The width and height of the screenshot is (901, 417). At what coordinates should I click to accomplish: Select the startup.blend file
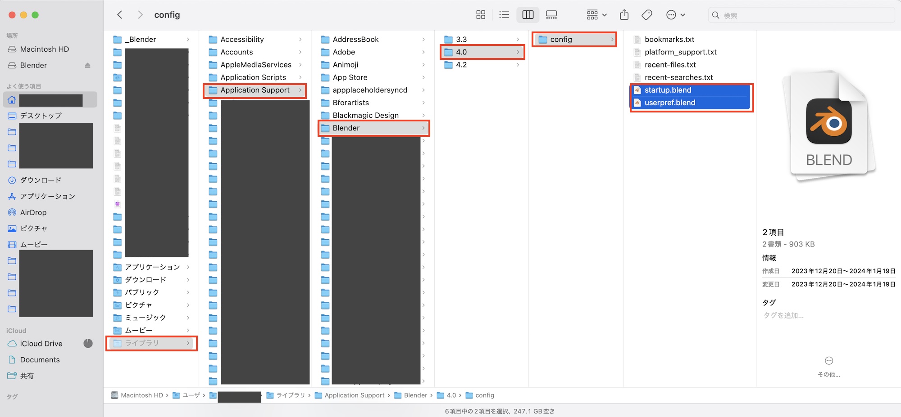[x=668, y=90]
